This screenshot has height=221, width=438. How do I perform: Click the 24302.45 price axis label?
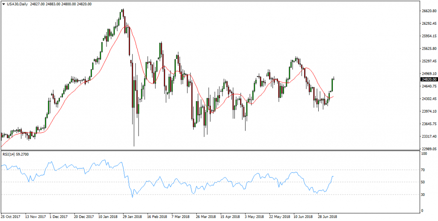(x=429, y=99)
